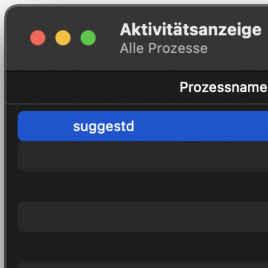
Task: Click the Alle Prozesse subtitle
Action: [163, 48]
